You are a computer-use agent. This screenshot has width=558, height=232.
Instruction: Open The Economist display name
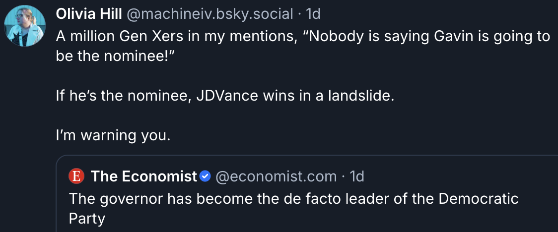(x=144, y=176)
